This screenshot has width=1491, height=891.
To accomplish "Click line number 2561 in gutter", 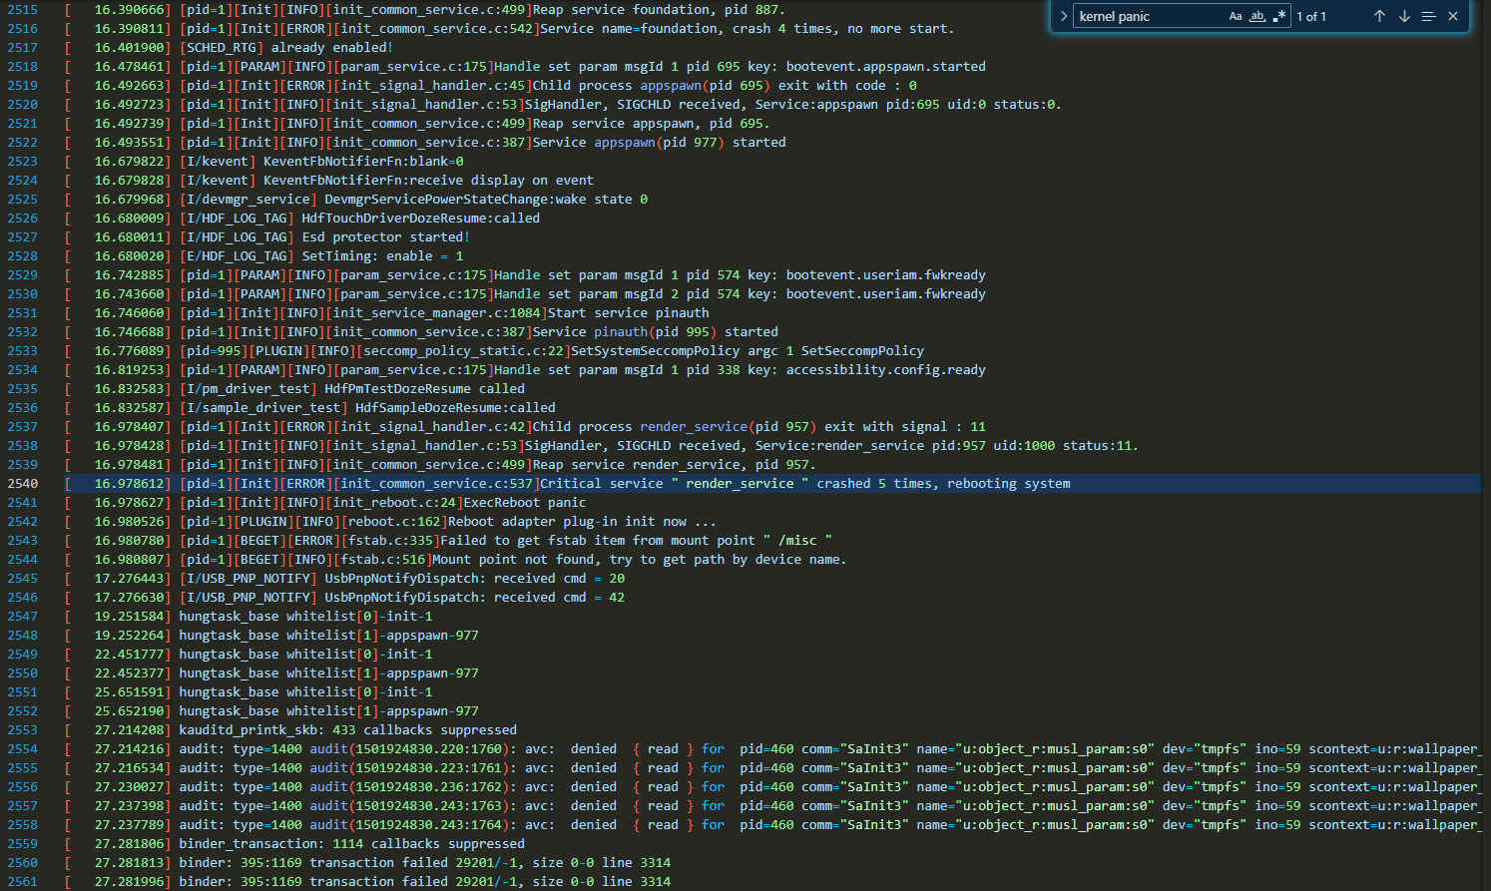I will [22, 881].
